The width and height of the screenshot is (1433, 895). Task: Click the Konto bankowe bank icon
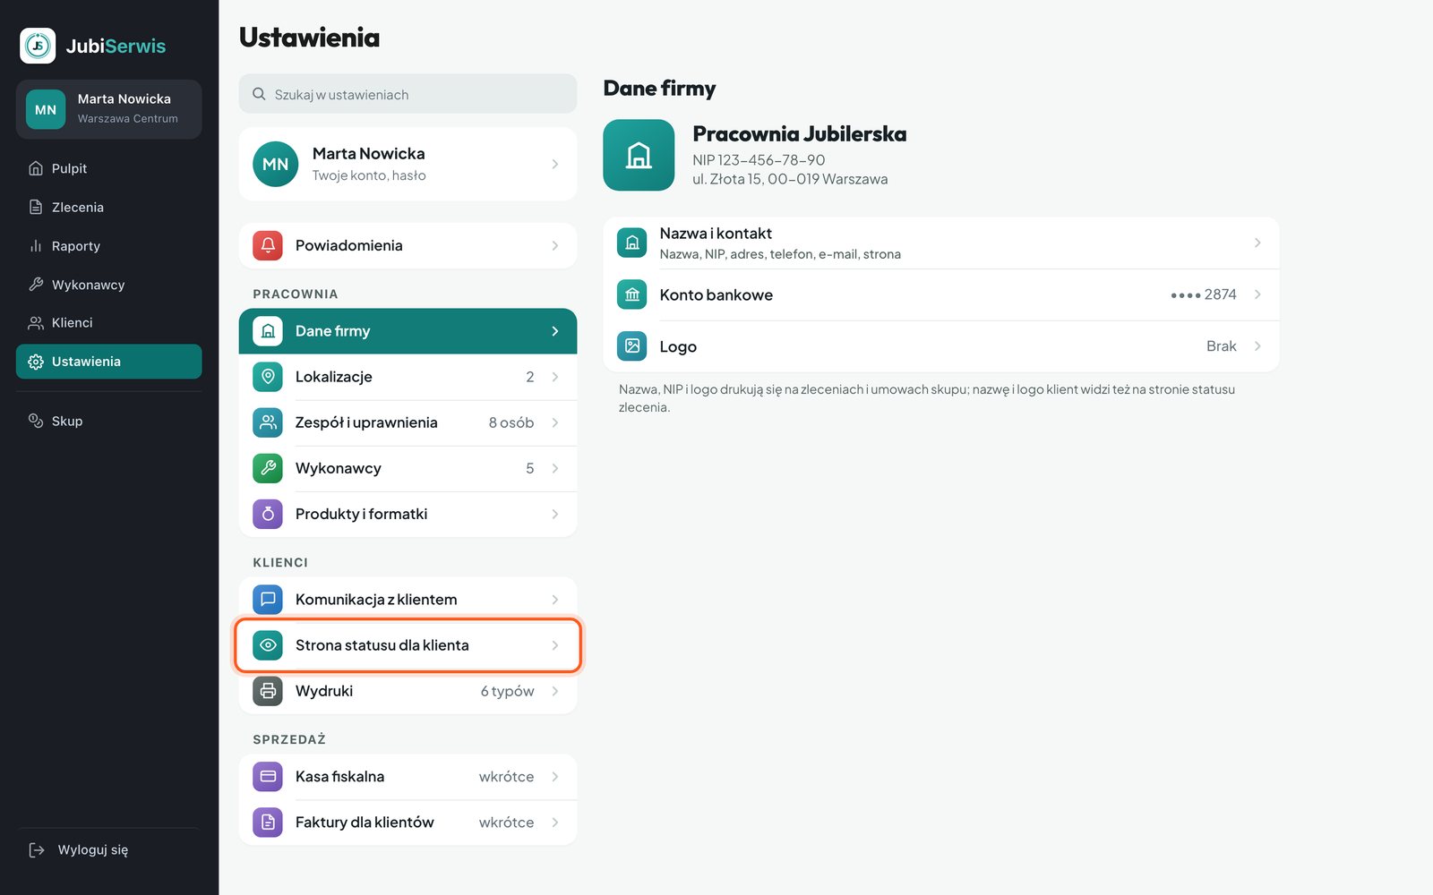632,294
